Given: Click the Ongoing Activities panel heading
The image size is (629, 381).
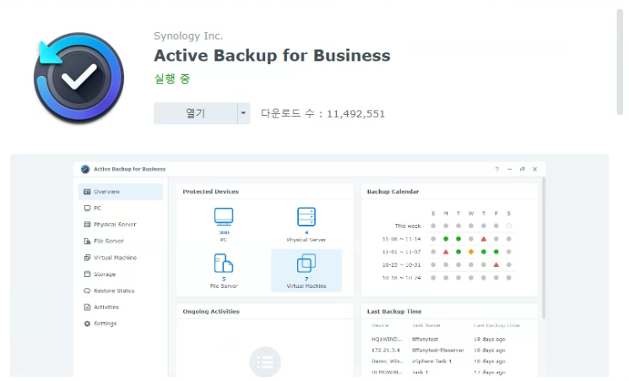Looking at the screenshot, I should pyautogui.click(x=211, y=311).
